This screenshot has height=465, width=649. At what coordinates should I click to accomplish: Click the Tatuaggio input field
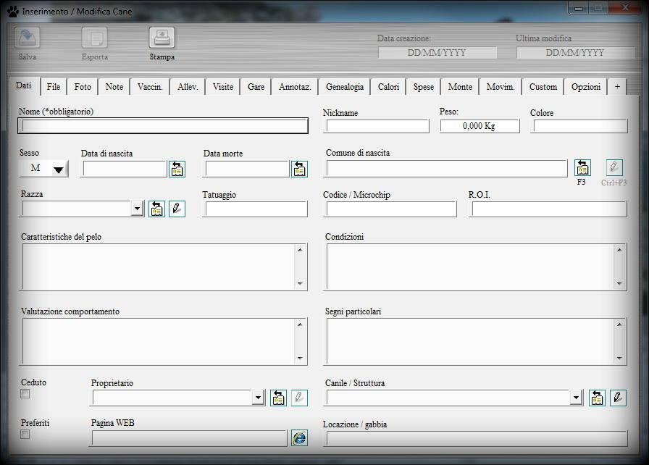(256, 209)
